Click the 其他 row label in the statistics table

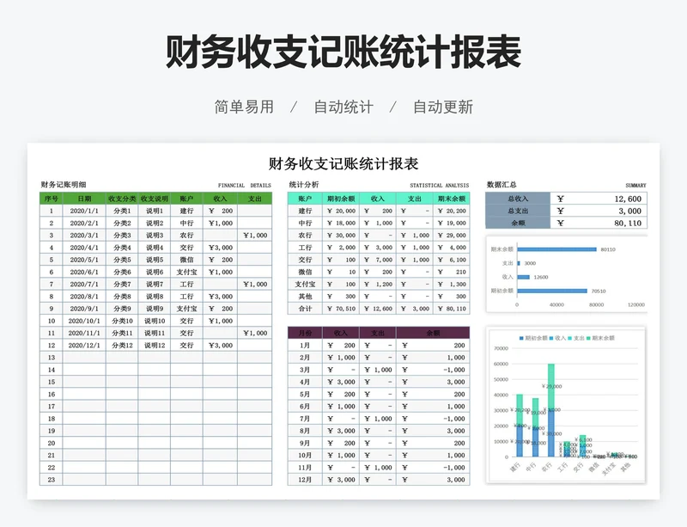pyautogui.click(x=305, y=297)
